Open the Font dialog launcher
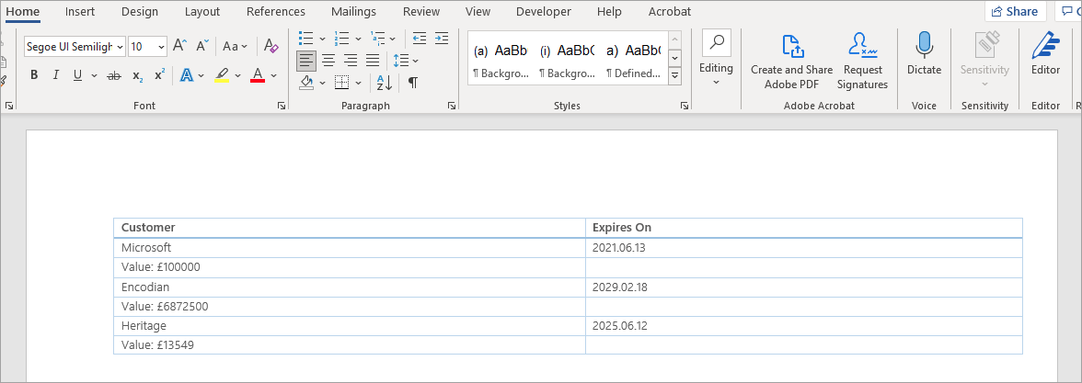This screenshot has height=383, width=1082. click(x=282, y=106)
